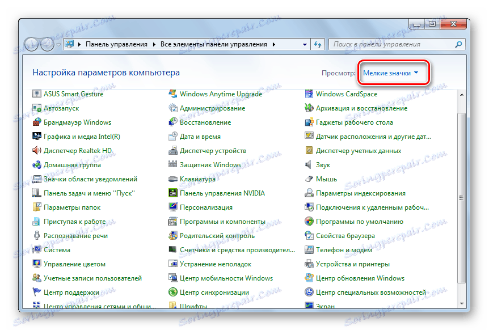Open Приступая к работе link
This screenshot has width=489, height=331.
coord(74,222)
